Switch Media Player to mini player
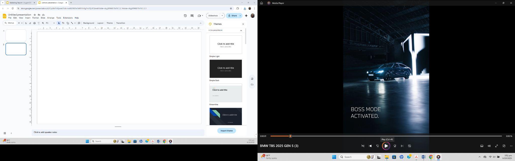 click(504, 146)
